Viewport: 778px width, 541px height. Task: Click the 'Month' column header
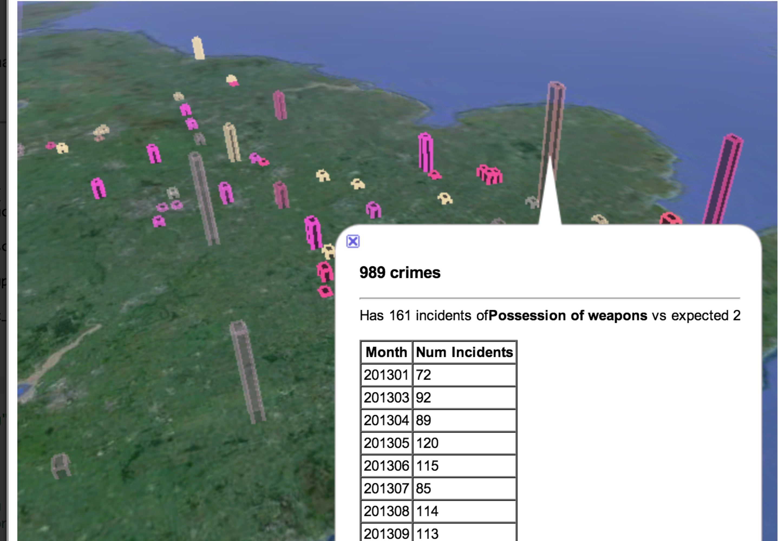pos(386,352)
